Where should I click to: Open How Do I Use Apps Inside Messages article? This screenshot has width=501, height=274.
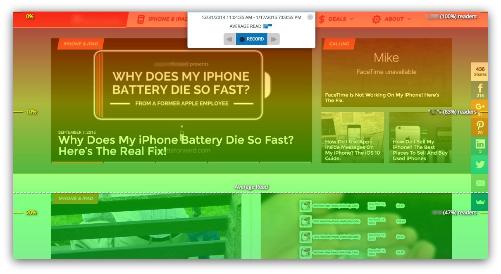[352, 150]
